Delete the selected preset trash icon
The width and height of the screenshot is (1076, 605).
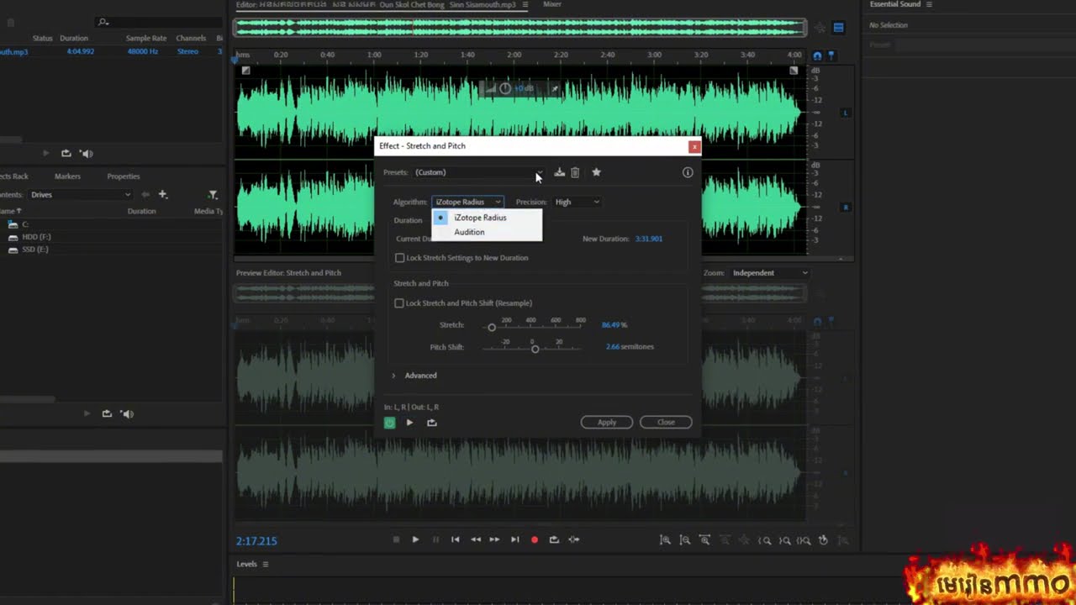pyautogui.click(x=575, y=172)
